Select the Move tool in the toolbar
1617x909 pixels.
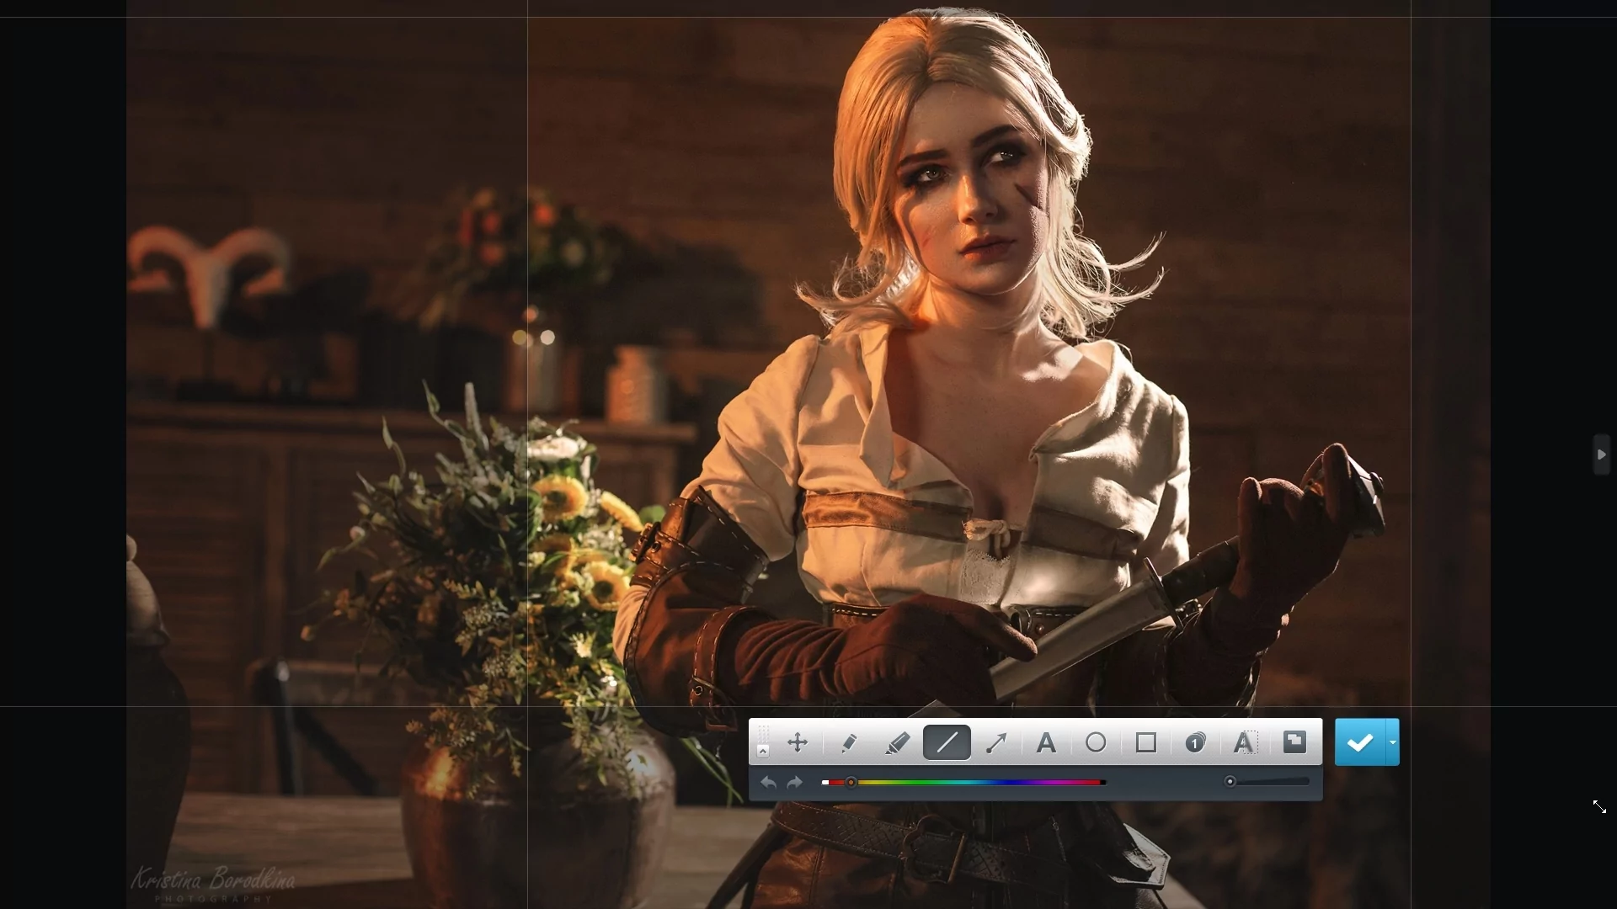click(x=798, y=742)
